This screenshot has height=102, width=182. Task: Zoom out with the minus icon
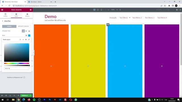click(108, 10)
